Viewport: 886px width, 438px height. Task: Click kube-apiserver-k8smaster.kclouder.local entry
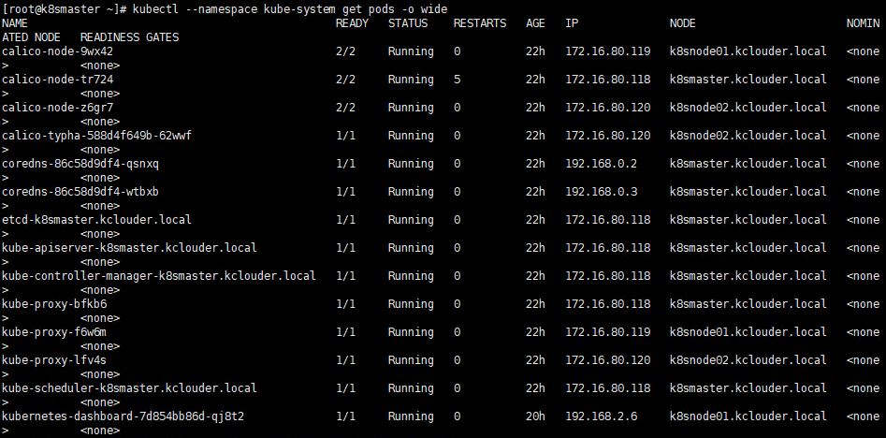coord(129,248)
